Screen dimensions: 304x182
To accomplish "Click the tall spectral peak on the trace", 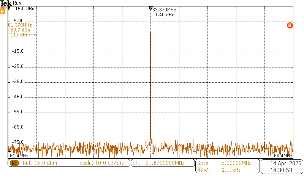I will click(150, 76).
